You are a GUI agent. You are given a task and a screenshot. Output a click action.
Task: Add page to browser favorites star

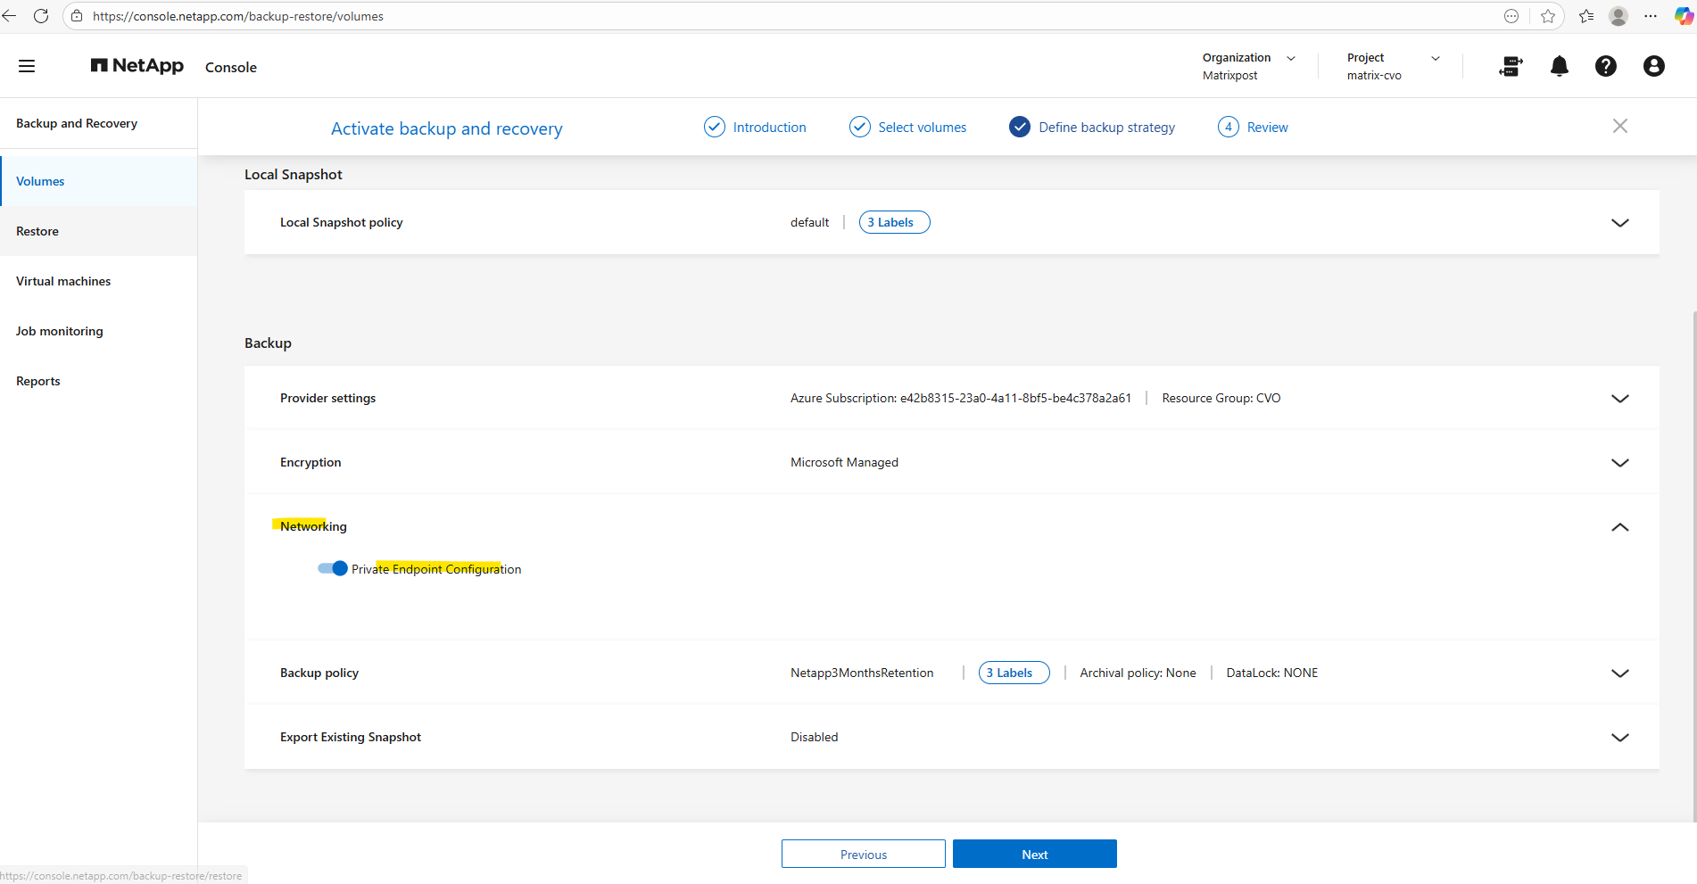point(1548,16)
